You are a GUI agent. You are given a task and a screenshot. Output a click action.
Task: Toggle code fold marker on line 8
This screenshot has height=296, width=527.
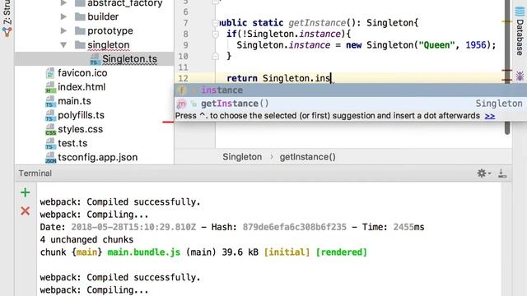click(216, 34)
